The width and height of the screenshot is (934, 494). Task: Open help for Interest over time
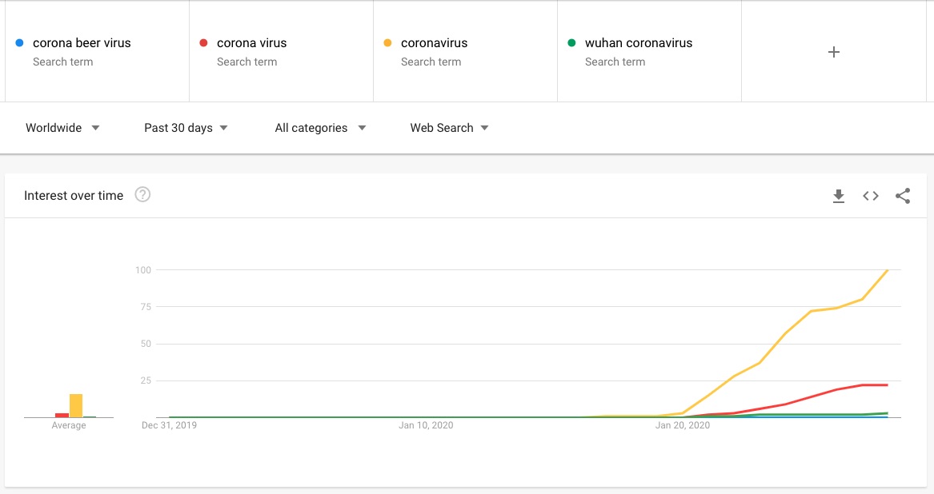tap(142, 194)
